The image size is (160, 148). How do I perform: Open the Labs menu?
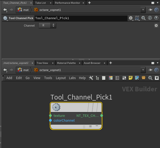coord(72,78)
